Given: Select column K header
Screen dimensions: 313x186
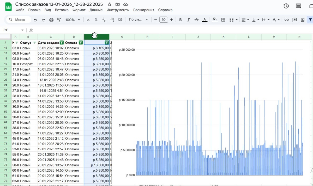Looking at the screenshot, I should [x=223, y=37].
